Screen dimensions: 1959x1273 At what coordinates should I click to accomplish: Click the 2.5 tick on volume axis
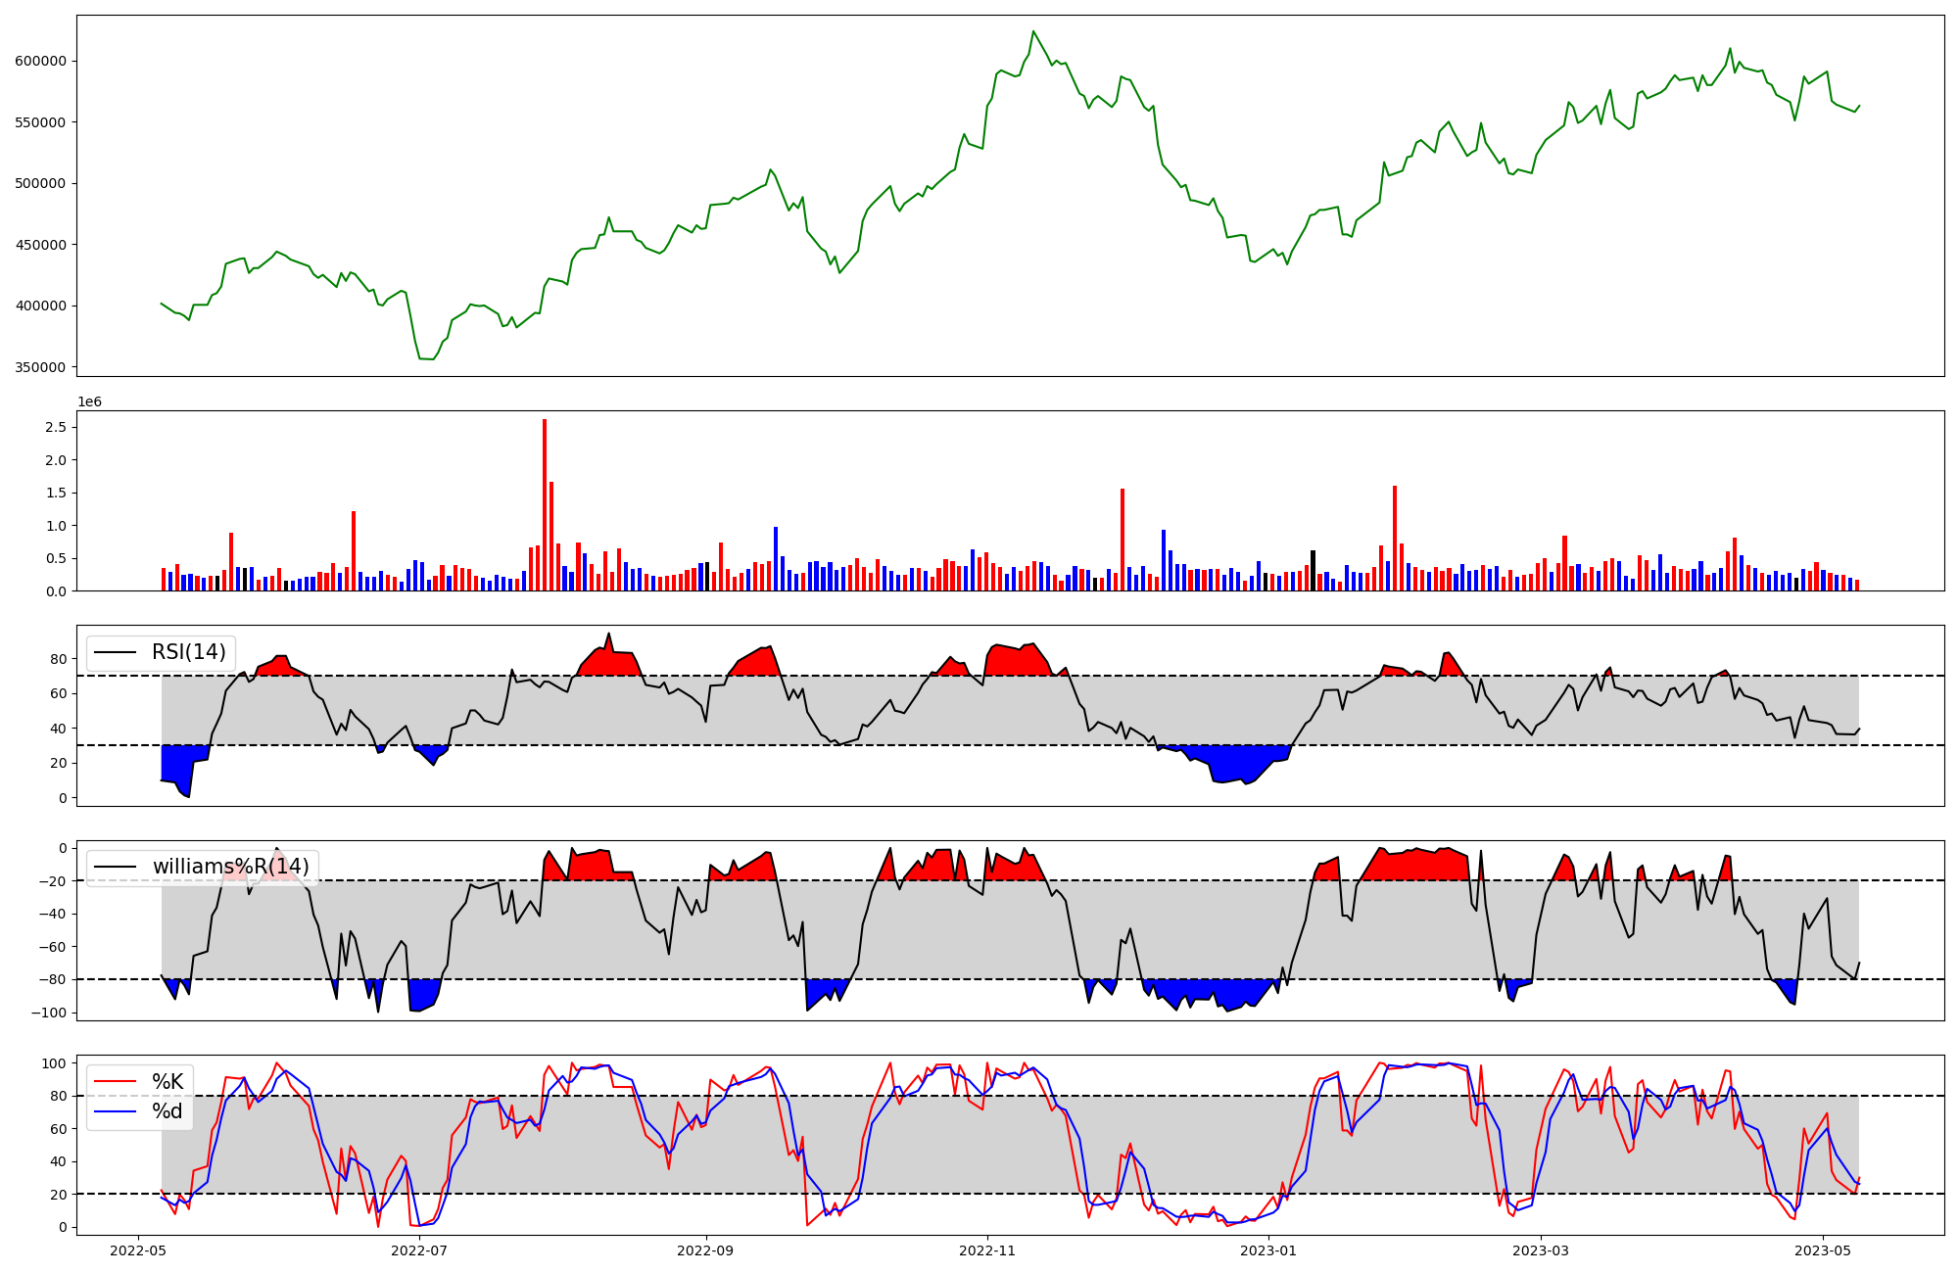pyautogui.click(x=55, y=427)
